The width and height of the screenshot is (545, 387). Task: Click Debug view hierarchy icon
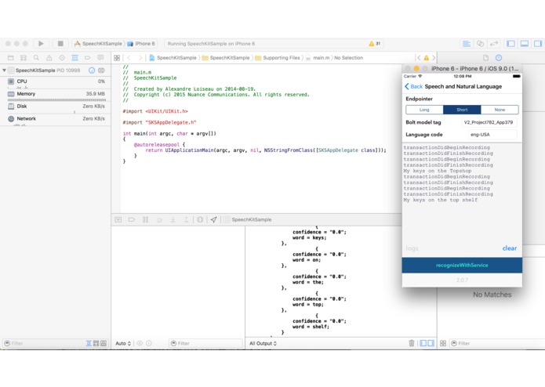(x=200, y=219)
